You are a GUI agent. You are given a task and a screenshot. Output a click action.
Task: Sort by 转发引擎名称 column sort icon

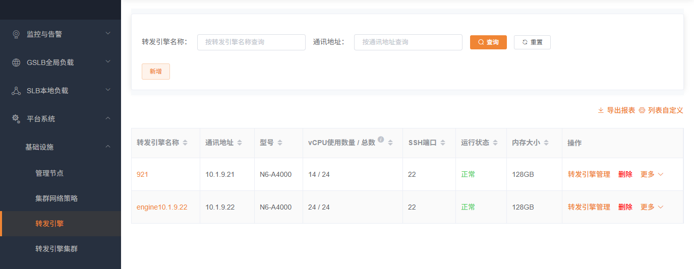coord(185,143)
